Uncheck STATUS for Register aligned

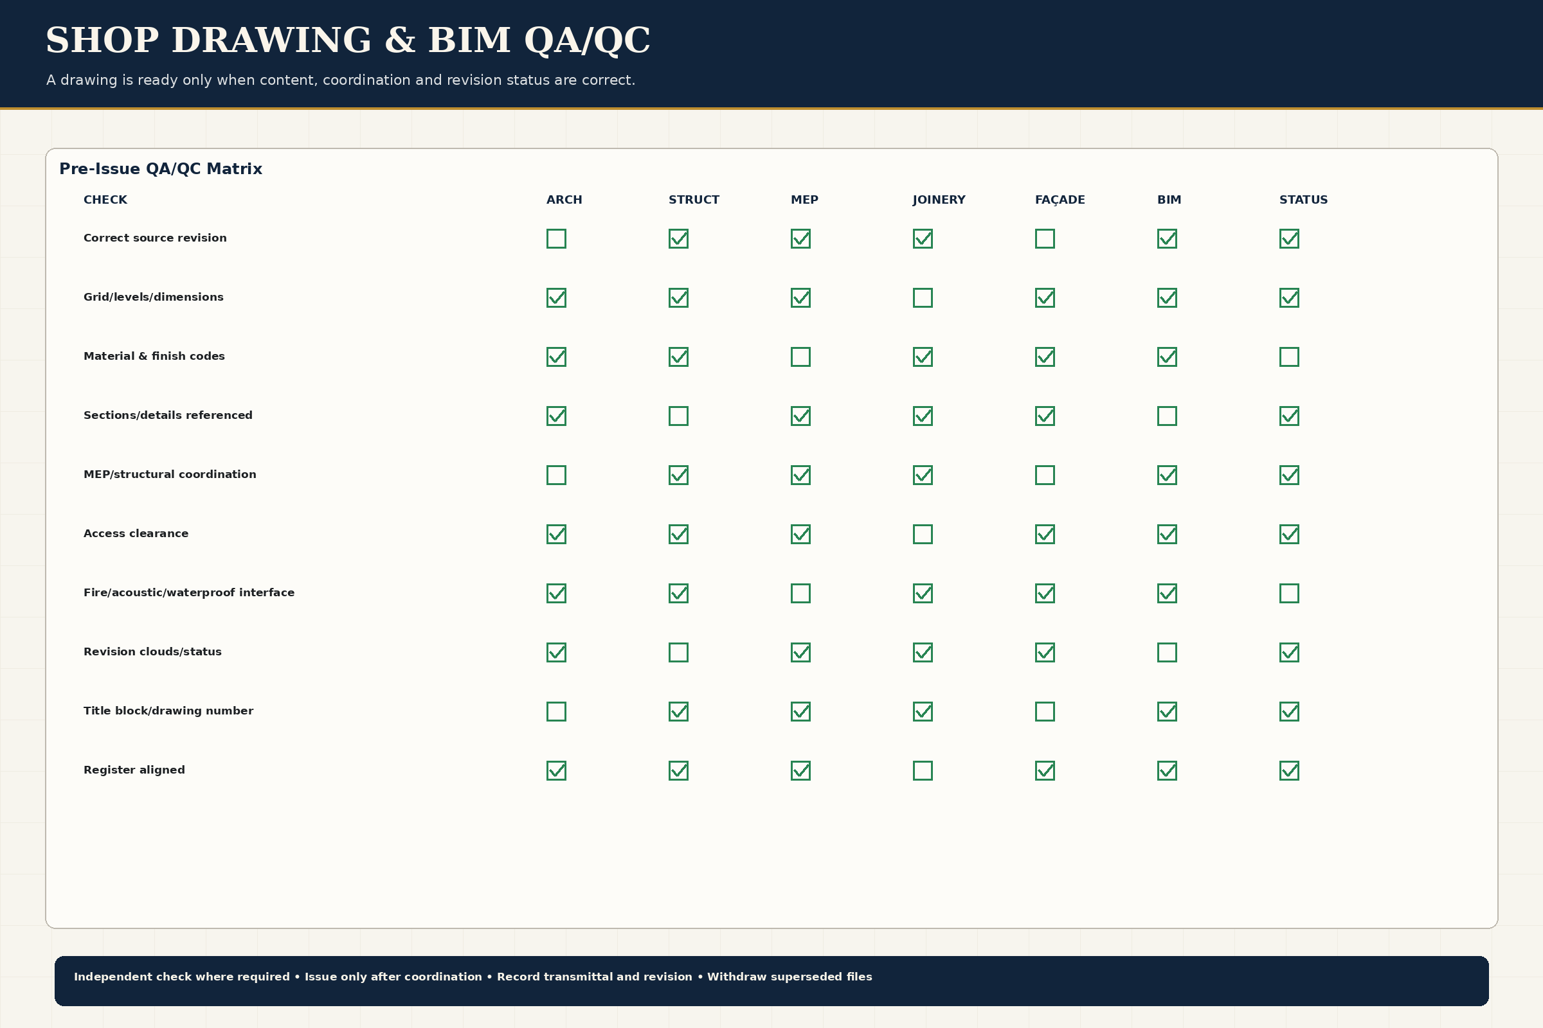click(1289, 770)
